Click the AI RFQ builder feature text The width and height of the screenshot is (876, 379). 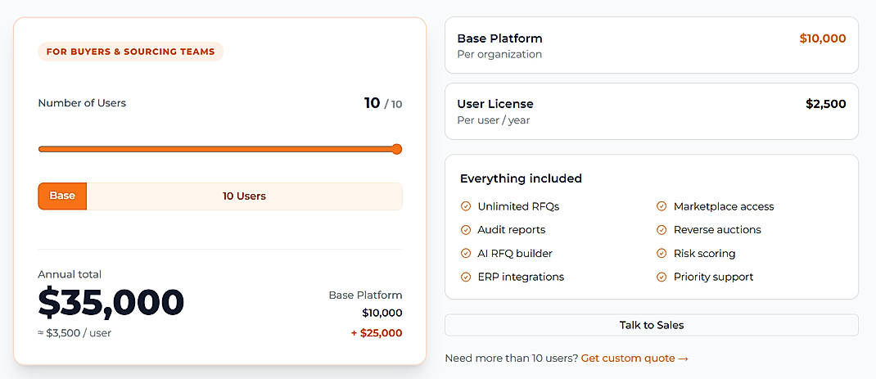[x=515, y=253]
